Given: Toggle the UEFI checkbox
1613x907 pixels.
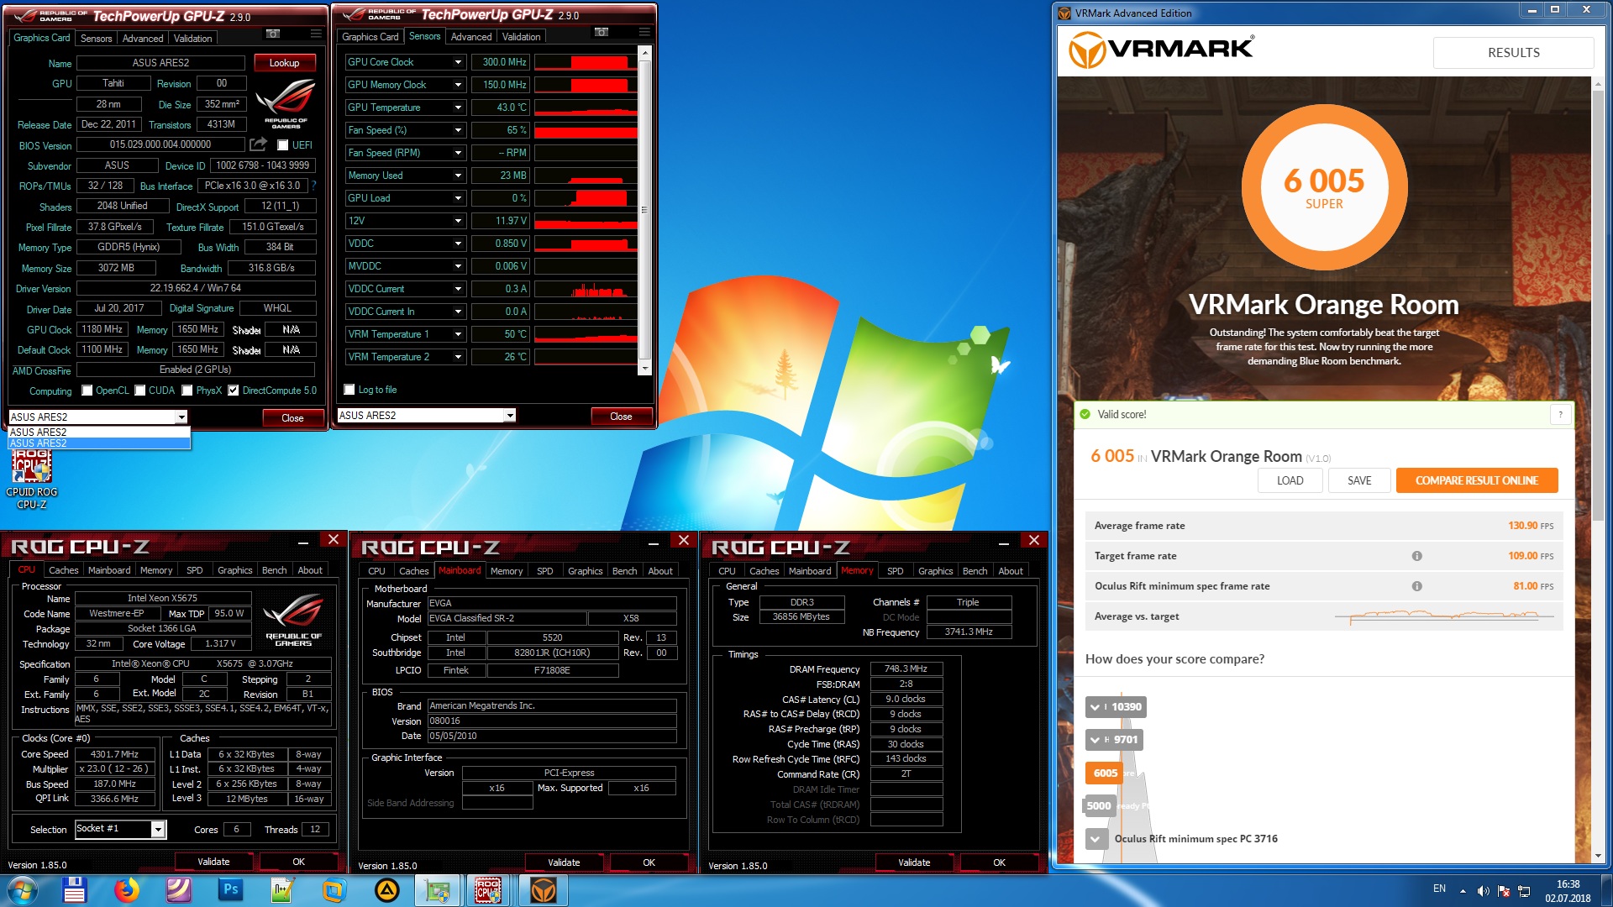Looking at the screenshot, I should pyautogui.click(x=283, y=145).
